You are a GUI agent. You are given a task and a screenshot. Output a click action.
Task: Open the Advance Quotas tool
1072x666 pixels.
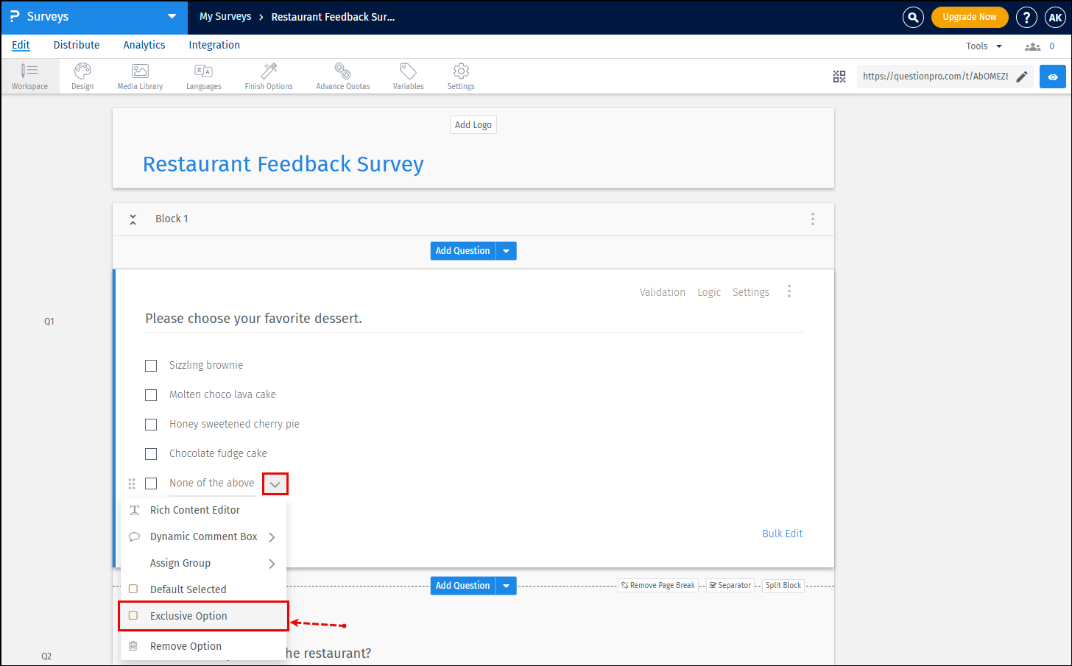[x=342, y=76]
